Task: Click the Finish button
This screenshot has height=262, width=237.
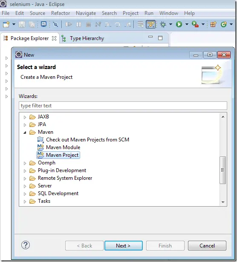Action: [165, 246]
